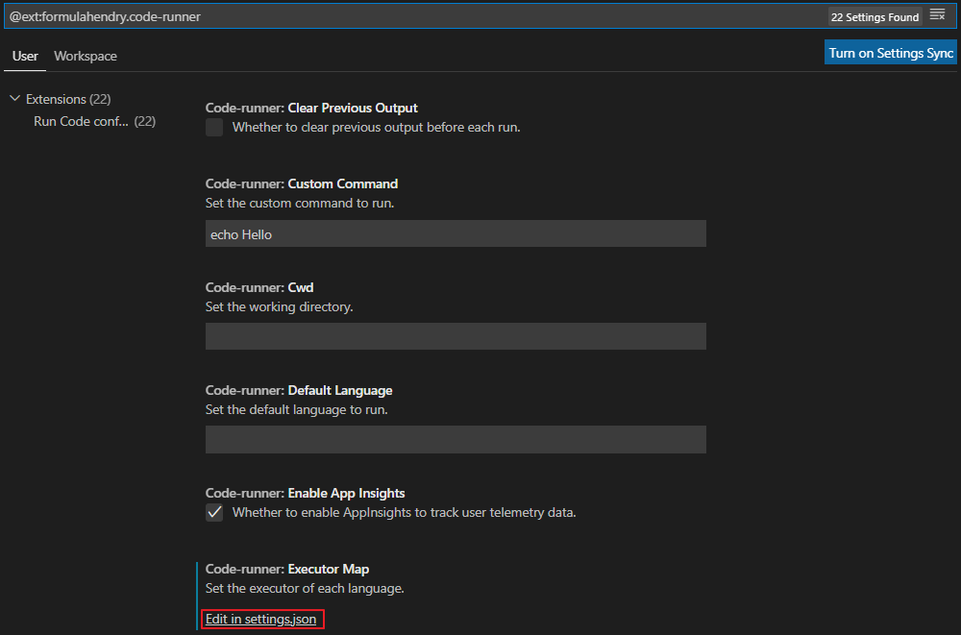Open Edit in settings.json link
Screen dimensions: 961x635
coord(260,619)
